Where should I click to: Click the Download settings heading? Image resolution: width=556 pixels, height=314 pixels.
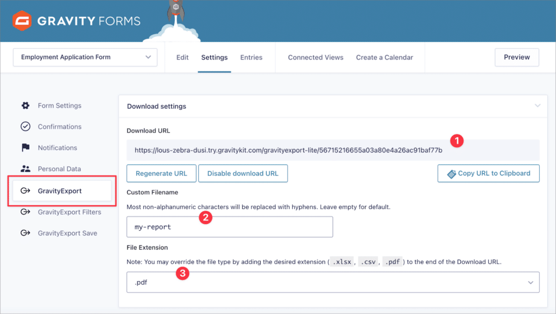156,106
